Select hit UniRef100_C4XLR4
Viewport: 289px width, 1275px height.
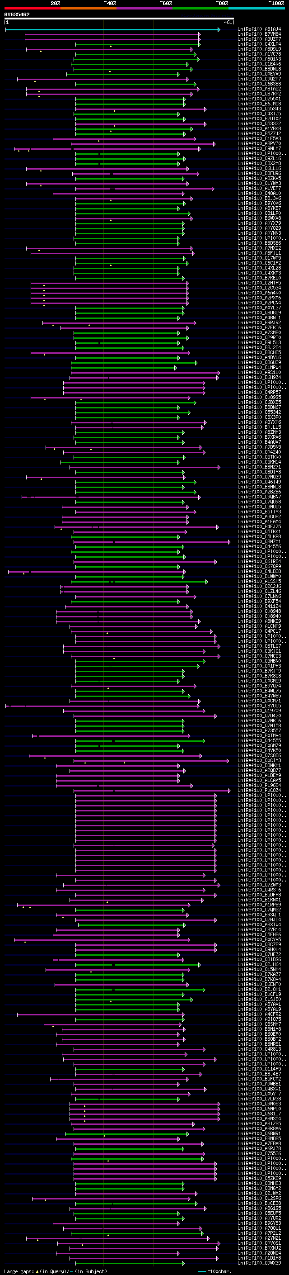tap(259, 44)
